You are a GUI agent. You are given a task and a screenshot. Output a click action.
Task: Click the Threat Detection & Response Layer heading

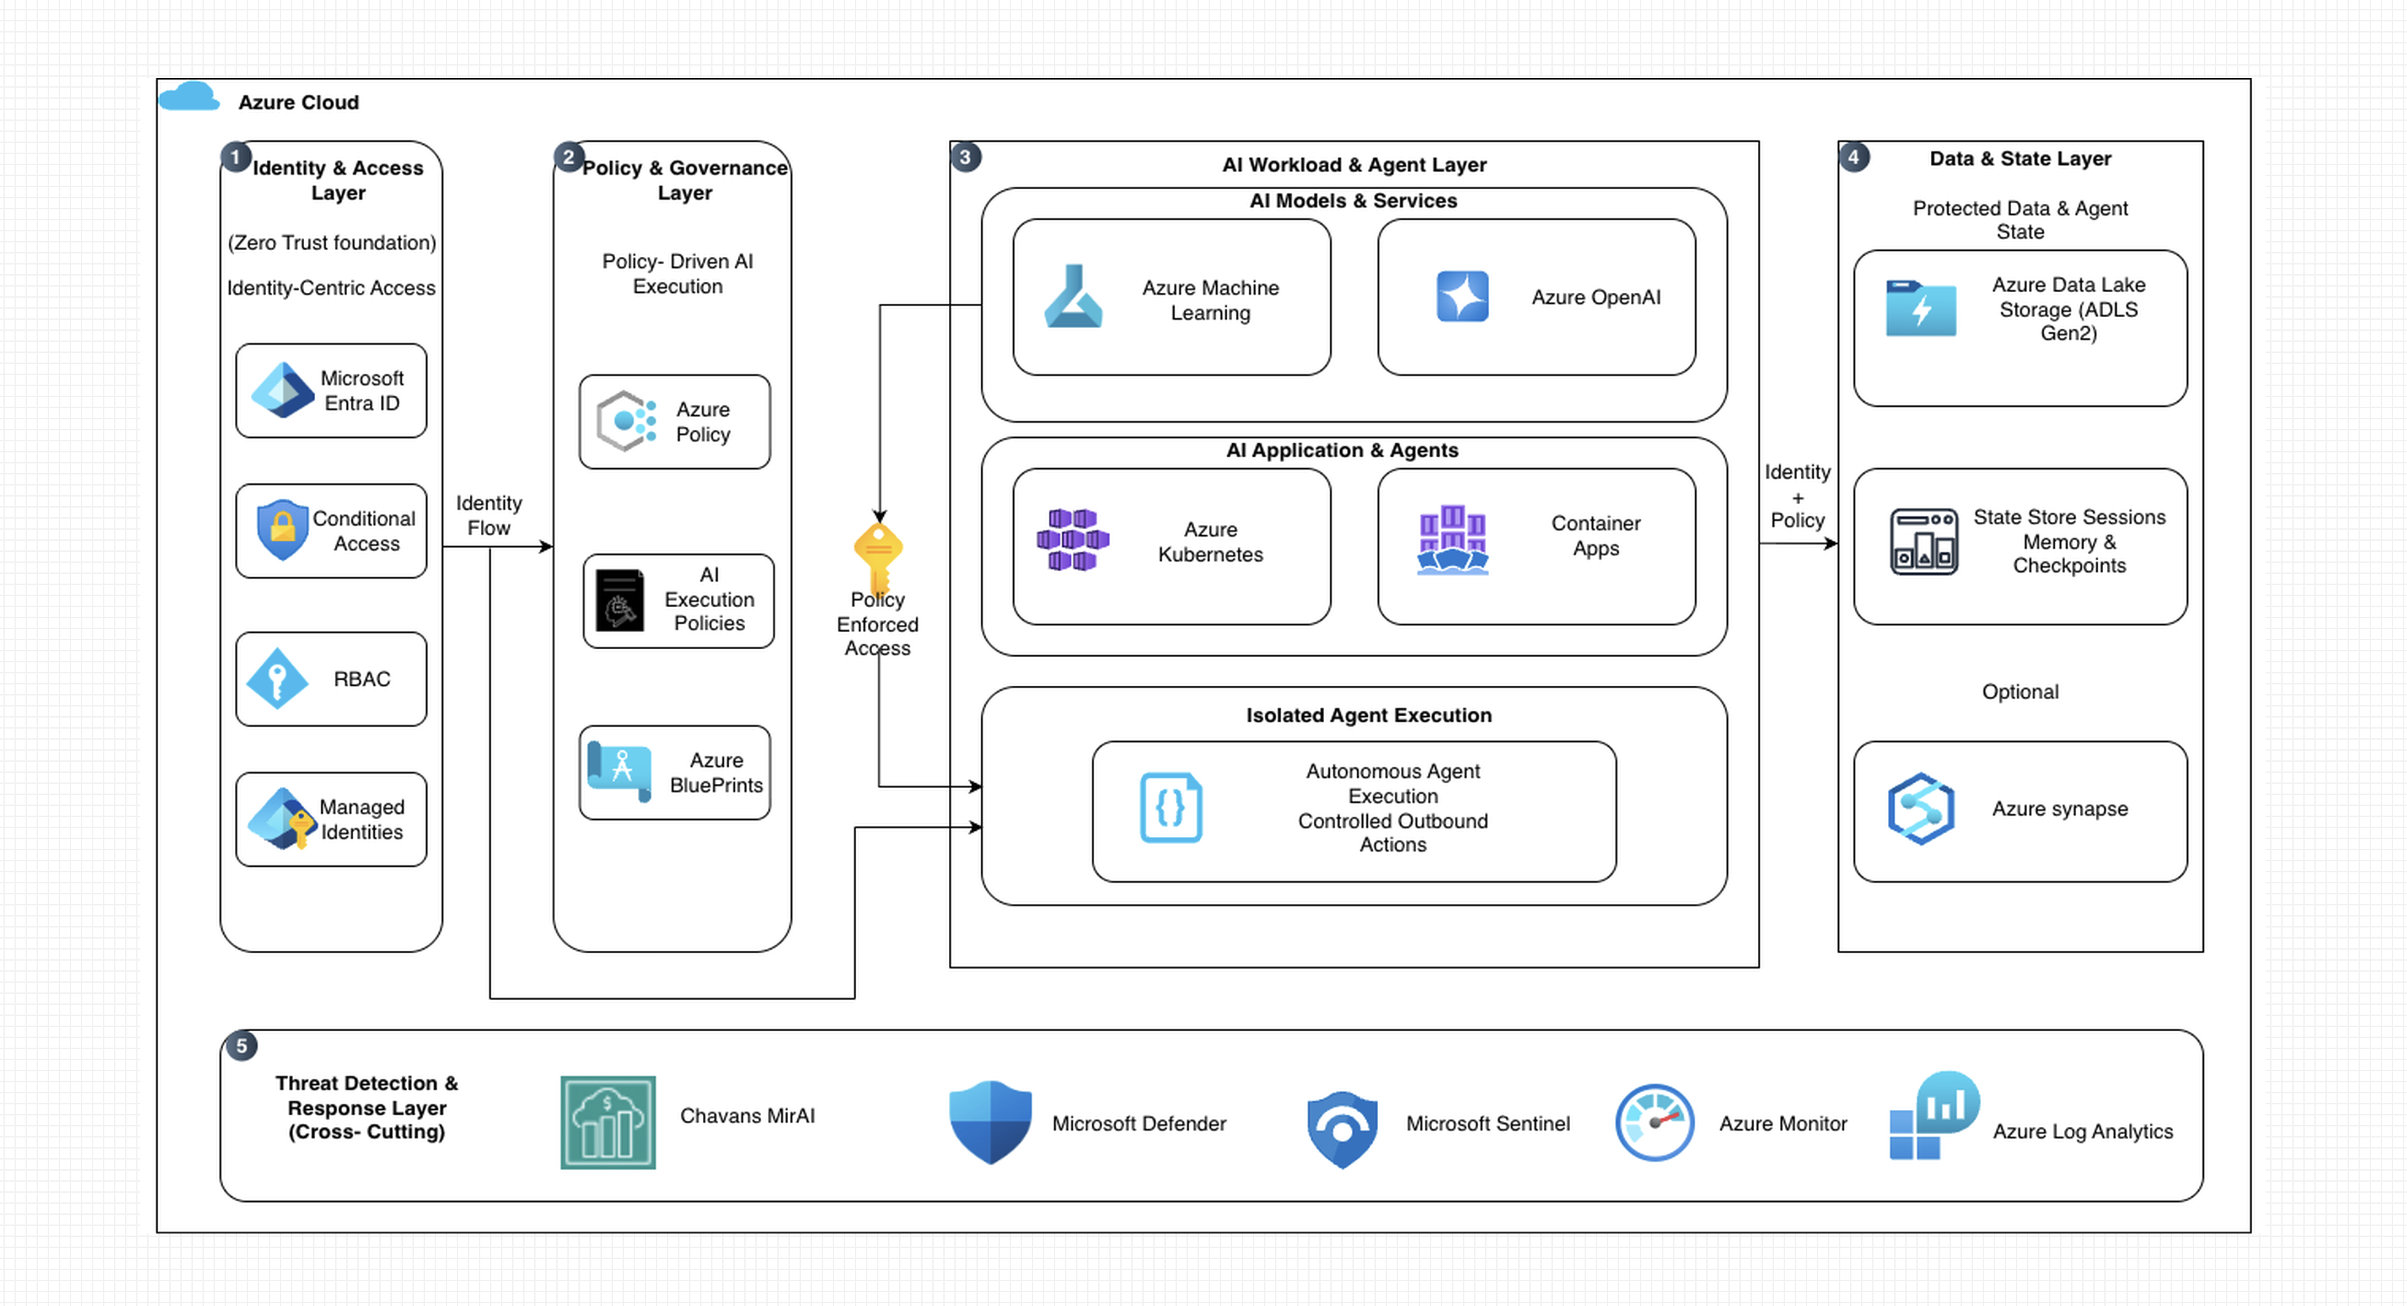366,1107
